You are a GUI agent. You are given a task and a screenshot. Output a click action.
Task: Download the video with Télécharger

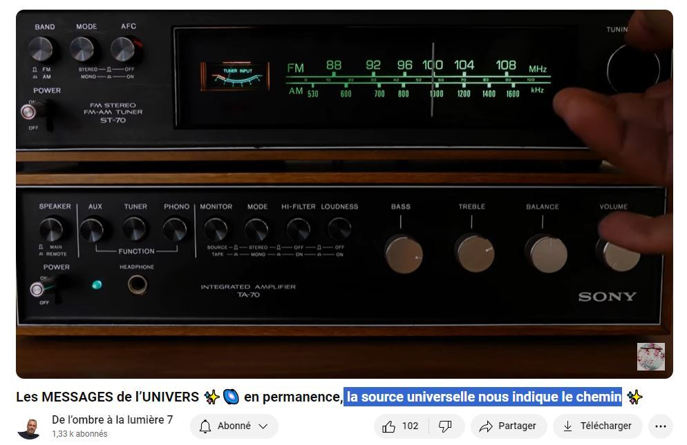598,426
